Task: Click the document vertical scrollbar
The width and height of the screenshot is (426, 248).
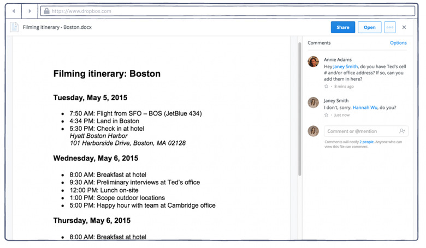Action: coord(300,109)
